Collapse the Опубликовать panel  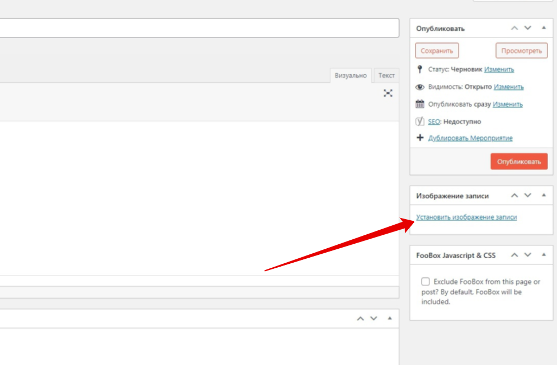[x=544, y=28]
